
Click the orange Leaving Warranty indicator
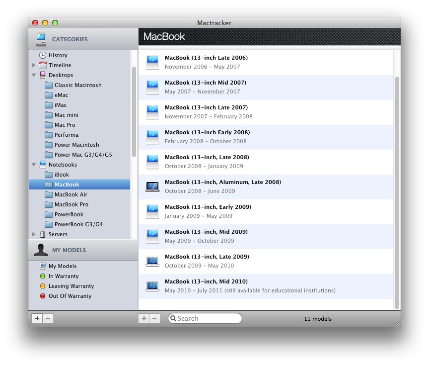(42, 286)
